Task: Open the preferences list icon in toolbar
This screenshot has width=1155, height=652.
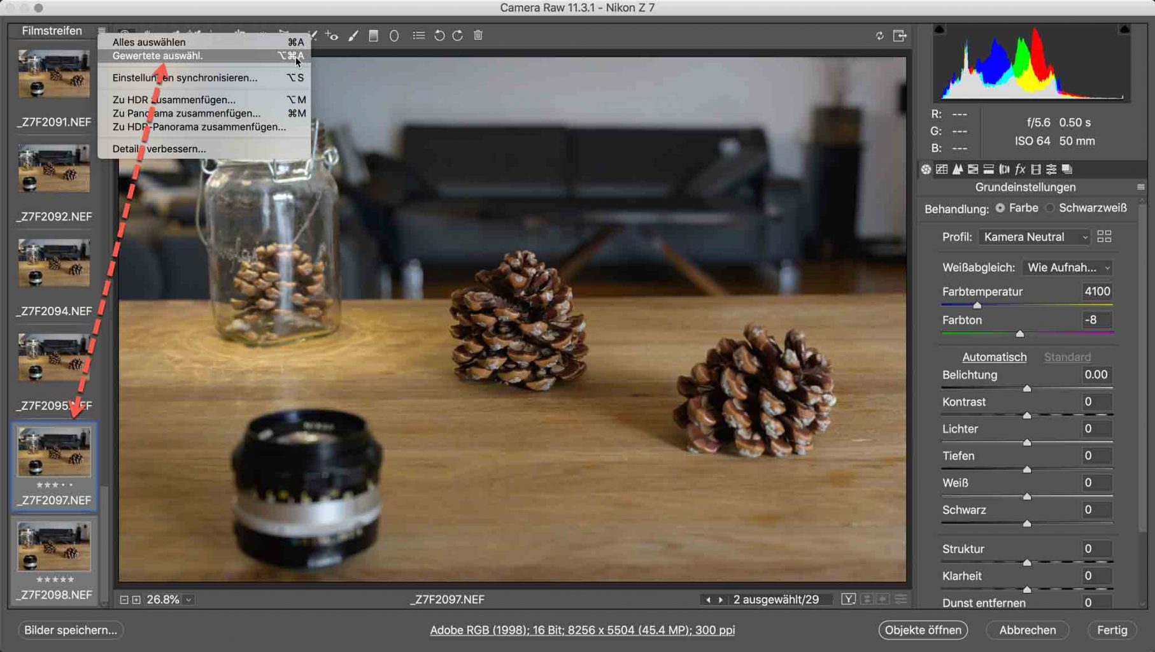Action: (x=418, y=36)
